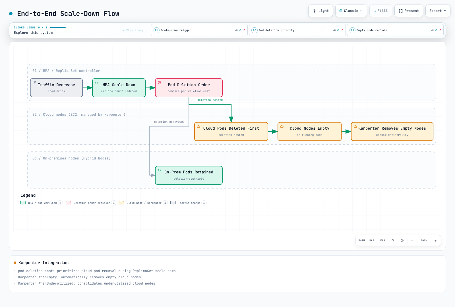Click the sun icon in the Light button
Image resolution: width=455 pixels, height=307 pixels.
(315, 11)
